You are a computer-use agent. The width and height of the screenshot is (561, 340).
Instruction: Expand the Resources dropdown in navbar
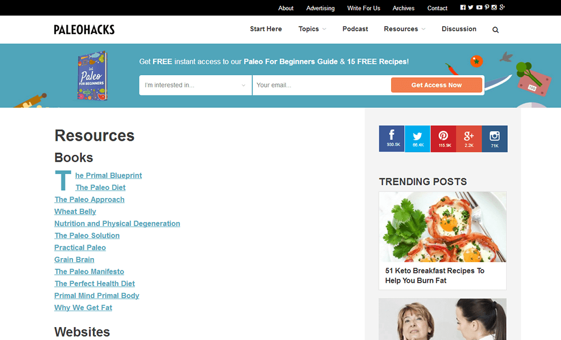404,29
